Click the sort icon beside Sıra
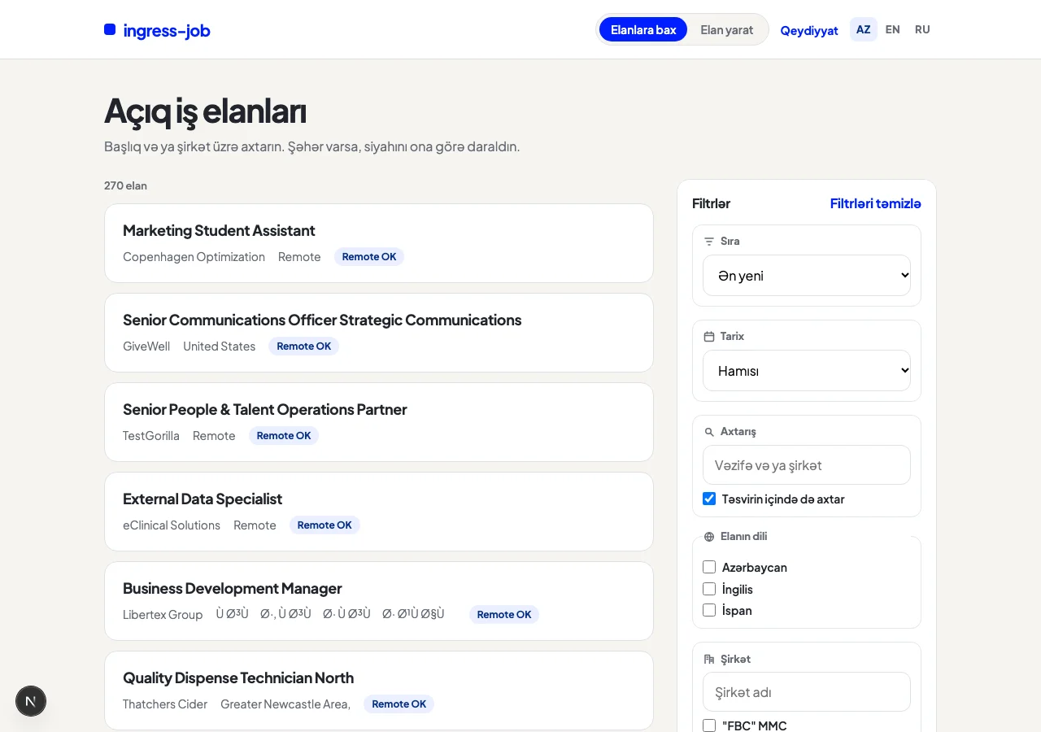 [x=708, y=242]
